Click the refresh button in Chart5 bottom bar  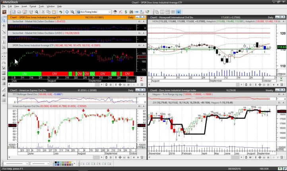pyautogui.click(x=106, y=157)
